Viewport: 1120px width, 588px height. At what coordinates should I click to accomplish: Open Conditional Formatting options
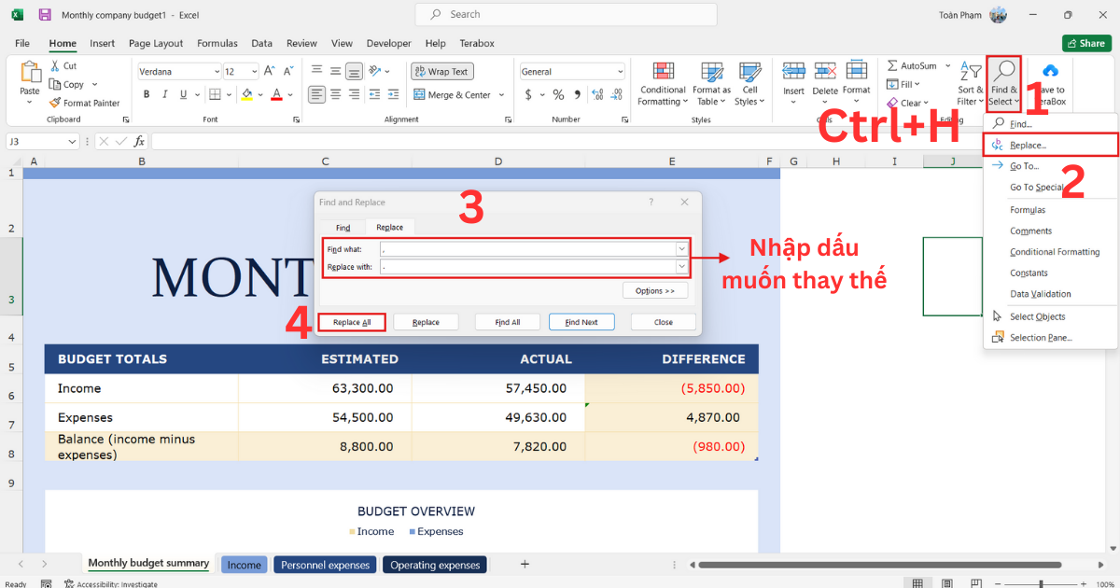(x=663, y=84)
